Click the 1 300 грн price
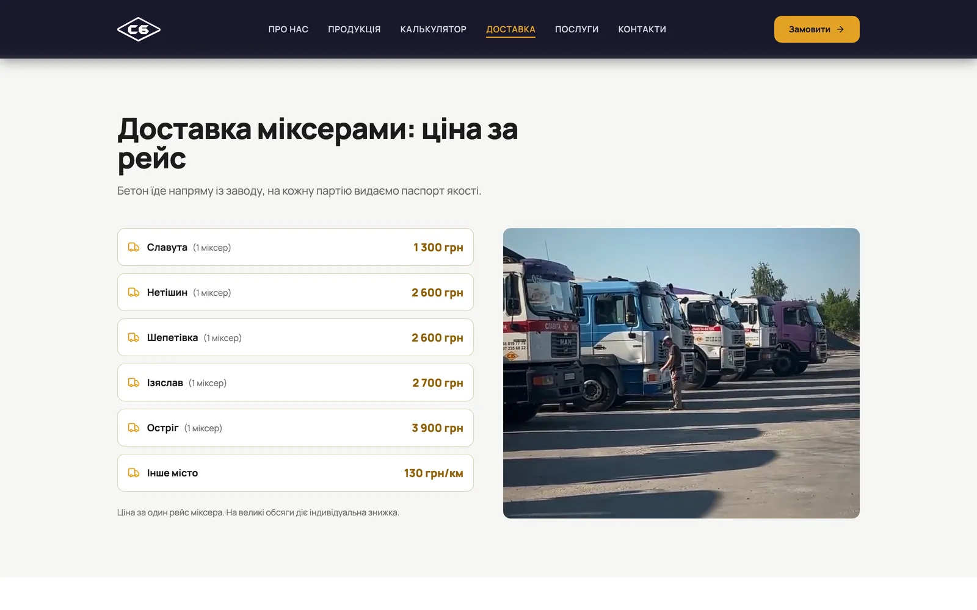Image resolution: width=977 pixels, height=610 pixels. (438, 247)
